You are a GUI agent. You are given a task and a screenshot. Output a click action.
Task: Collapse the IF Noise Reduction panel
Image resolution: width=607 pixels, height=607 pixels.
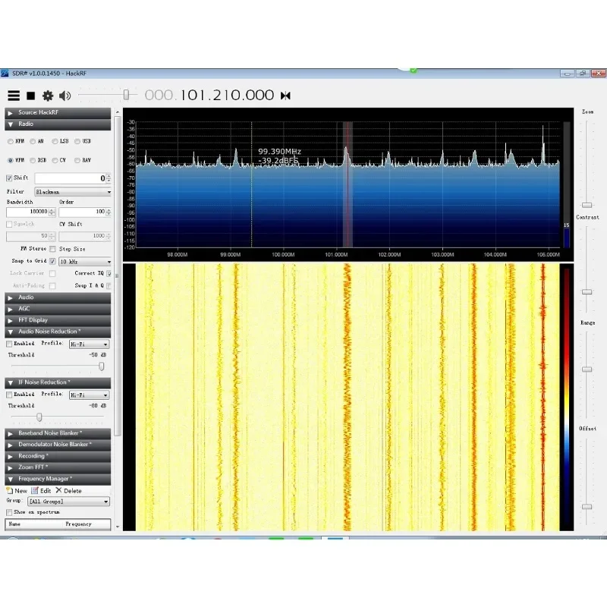click(x=58, y=382)
